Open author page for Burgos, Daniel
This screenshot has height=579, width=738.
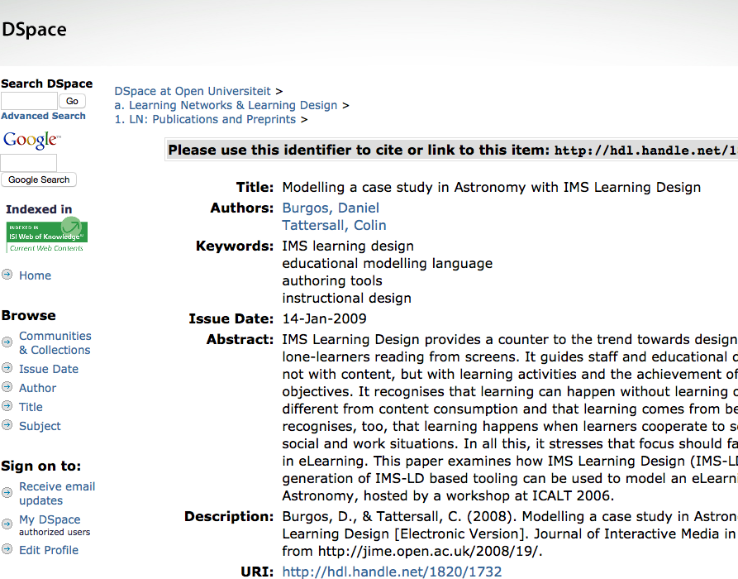[331, 208]
